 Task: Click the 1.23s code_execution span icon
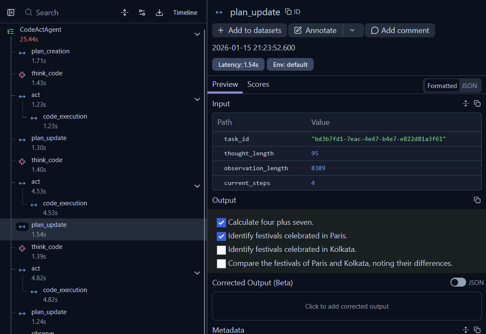point(34,118)
